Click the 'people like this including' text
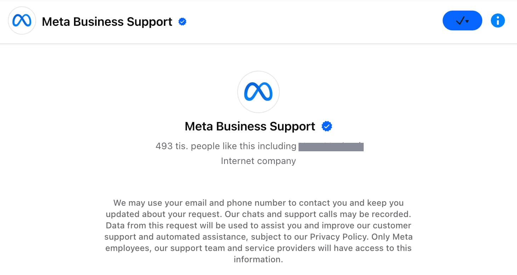 [244, 146]
